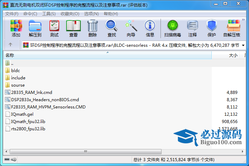Viewport: 249px width, 166px height.
Task: Open the Favorites (收藏夹) menu
Action: click(70, 14)
